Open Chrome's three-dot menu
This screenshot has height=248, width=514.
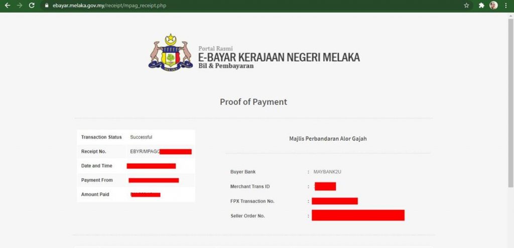(x=506, y=6)
